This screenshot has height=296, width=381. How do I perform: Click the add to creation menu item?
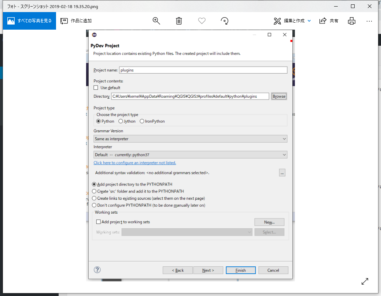point(76,21)
